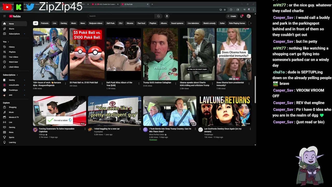Open a new browser tab

coord(152,4)
